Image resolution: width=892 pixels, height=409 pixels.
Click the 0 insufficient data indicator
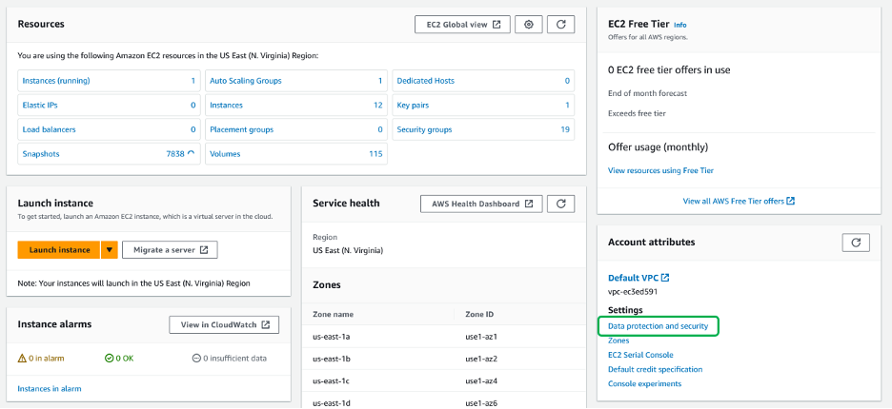coord(230,359)
